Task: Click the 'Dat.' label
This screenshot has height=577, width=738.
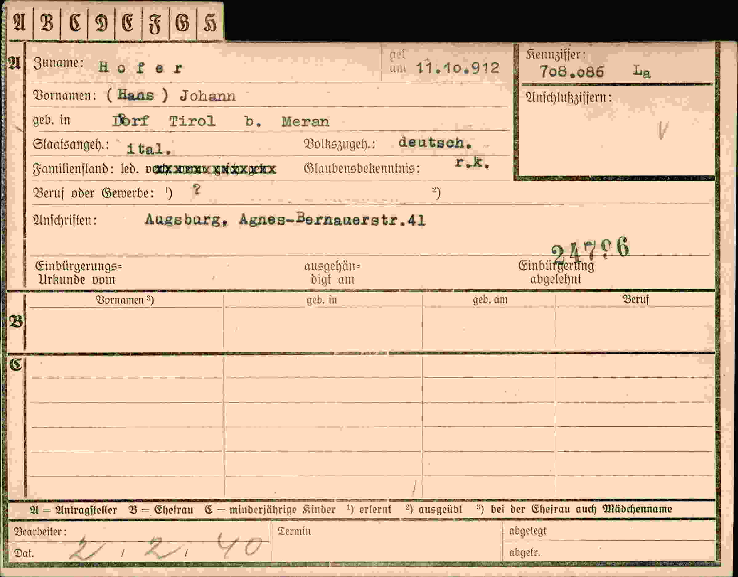Action: [x=24, y=553]
